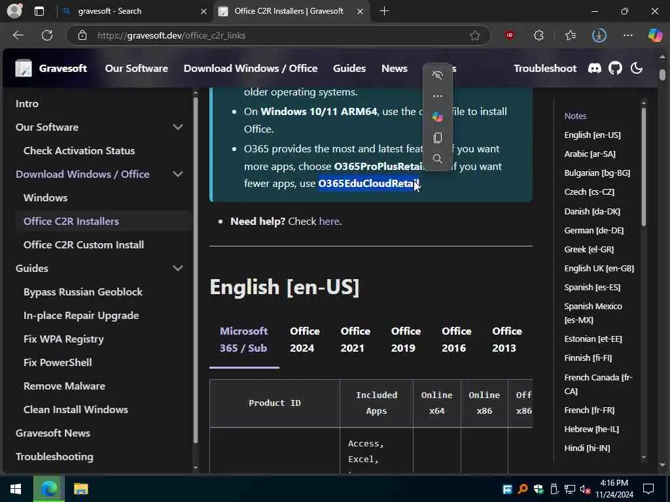670x502 pixels.
Task: Ask Copilot from the mini menu
Action: (437, 117)
